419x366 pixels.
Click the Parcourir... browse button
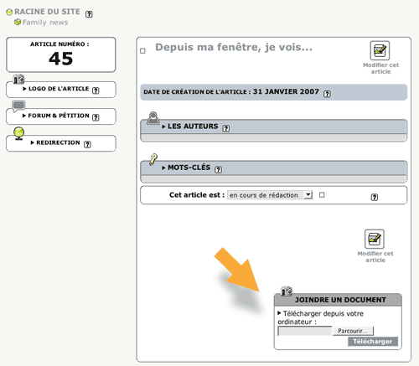(353, 331)
